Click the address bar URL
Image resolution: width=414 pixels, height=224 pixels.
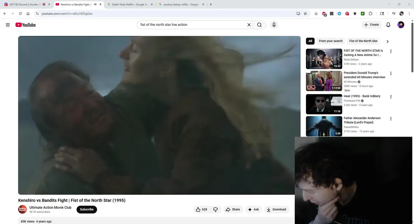67,14
